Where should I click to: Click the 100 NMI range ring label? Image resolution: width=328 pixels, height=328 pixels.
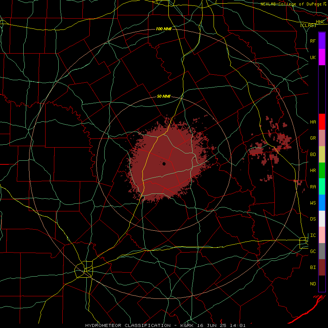(x=164, y=29)
